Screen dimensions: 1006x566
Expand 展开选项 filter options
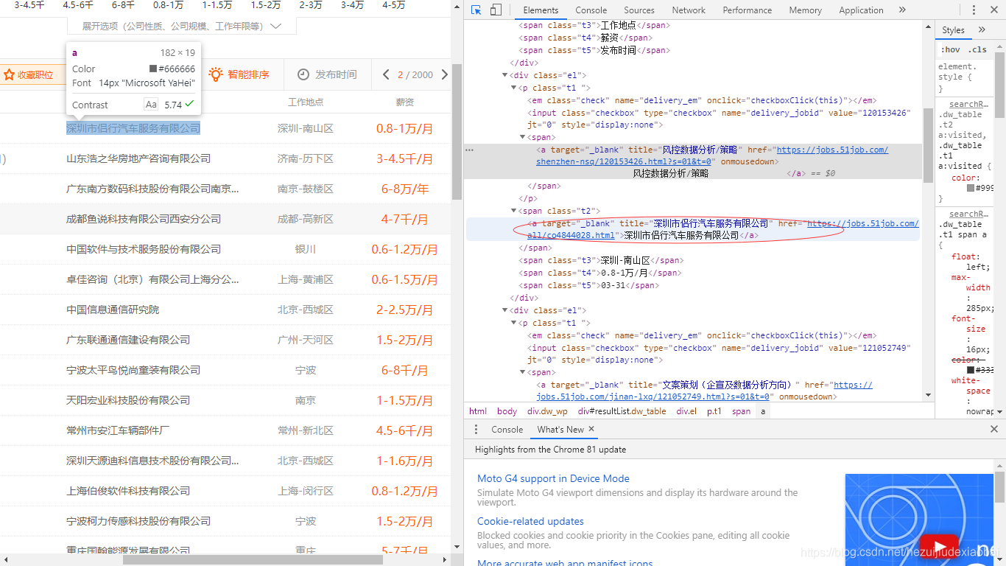182,26
